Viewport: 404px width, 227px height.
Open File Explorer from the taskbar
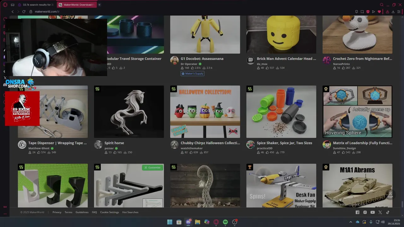coord(198,222)
